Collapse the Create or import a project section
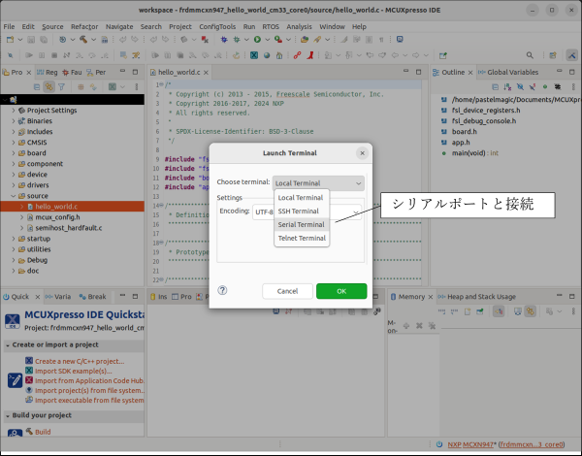This screenshot has height=456, width=582. (x=9, y=345)
